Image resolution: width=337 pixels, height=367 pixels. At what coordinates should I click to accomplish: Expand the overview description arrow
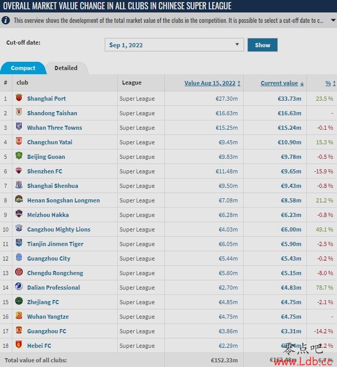333,20
